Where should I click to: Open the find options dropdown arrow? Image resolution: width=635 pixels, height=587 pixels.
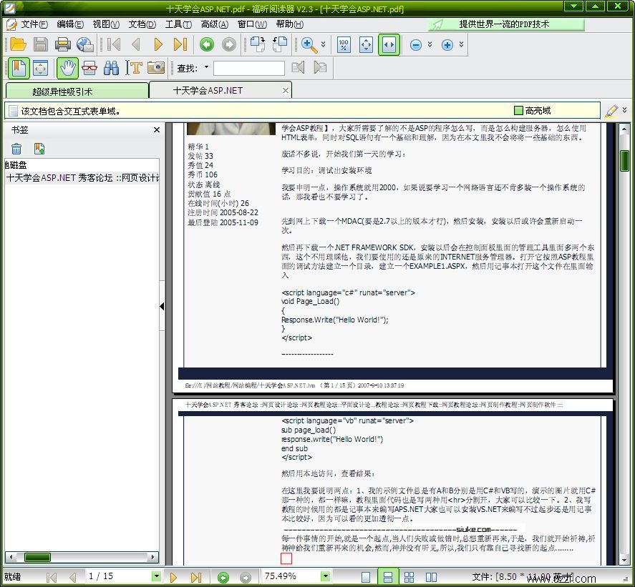click(x=206, y=67)
